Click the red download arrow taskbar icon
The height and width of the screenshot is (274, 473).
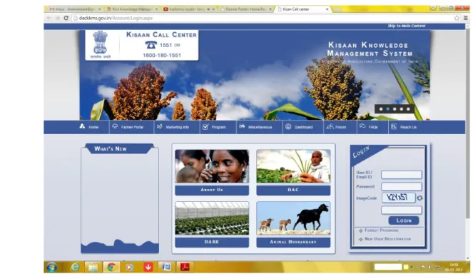coord(148,267)
